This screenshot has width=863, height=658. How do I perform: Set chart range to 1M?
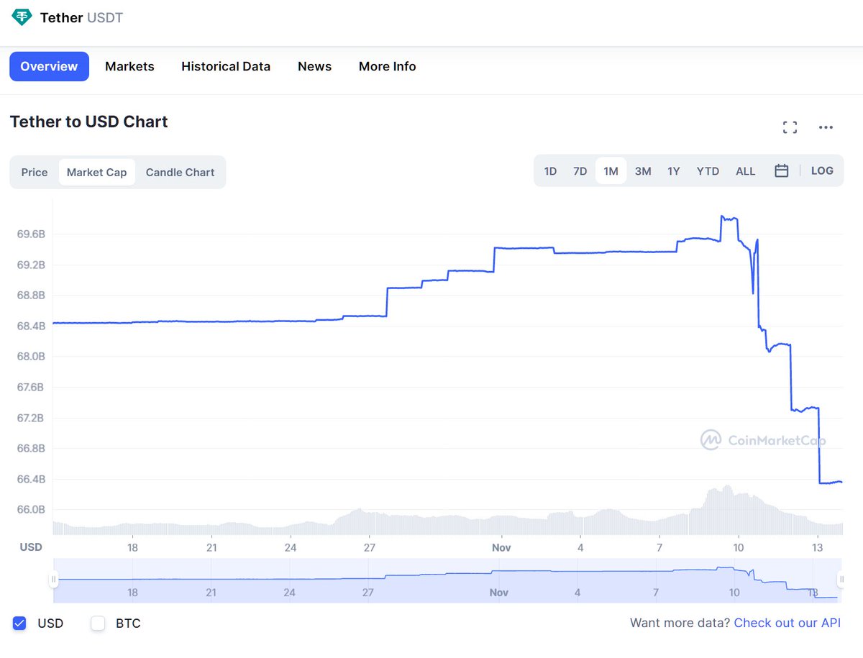(x=611, y=171)
